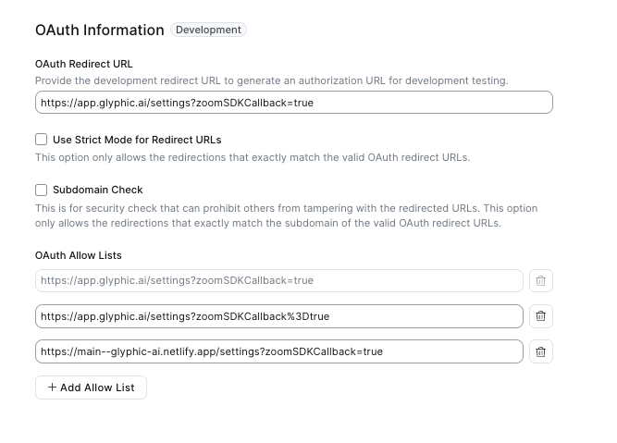Click the OAuth Allow Lists section label
This screenshot has height=443, width=617.
coord(79,255)
